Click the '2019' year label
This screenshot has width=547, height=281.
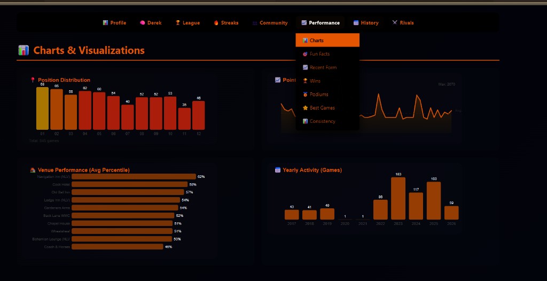click(327, 223)
